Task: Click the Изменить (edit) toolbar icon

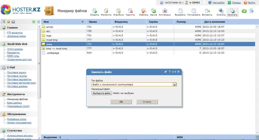Action: pos(106,12)
